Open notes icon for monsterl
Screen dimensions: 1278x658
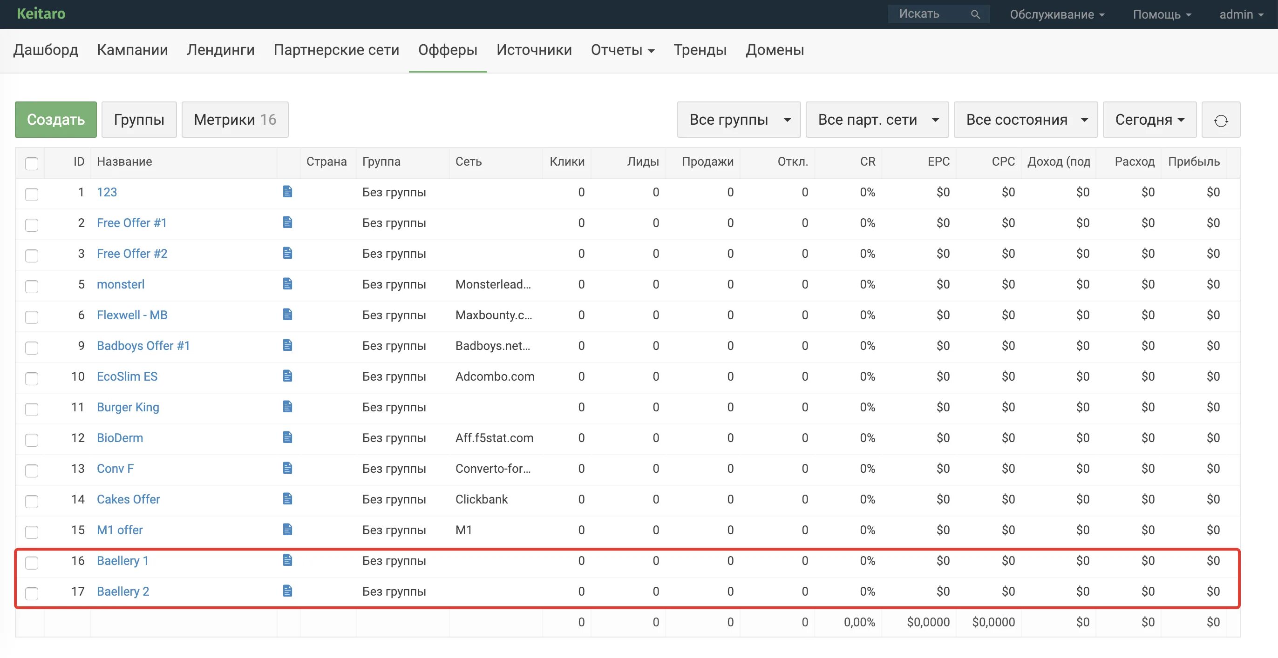tap(287, 284)
